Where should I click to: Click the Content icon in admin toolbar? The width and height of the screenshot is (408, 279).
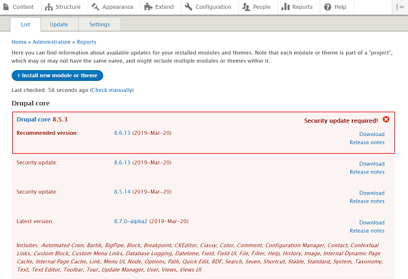(x=7, y=7)
